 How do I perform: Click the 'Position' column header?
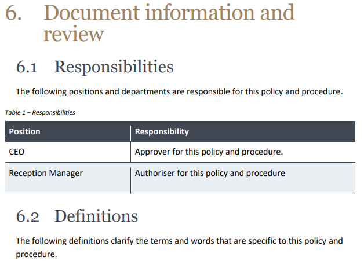tap(68, 131)
